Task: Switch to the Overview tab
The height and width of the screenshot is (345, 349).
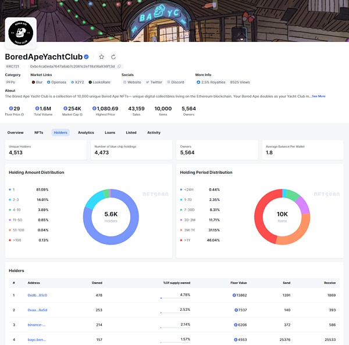Action: [x=15, y=133]
